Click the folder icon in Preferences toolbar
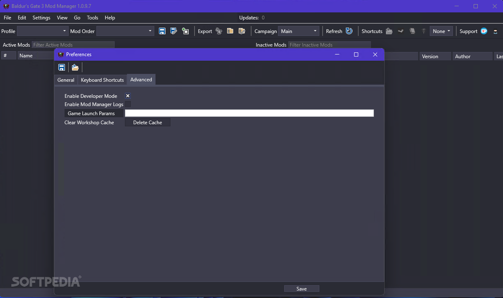Screen dimensions: 503x298 click(75, 67)
